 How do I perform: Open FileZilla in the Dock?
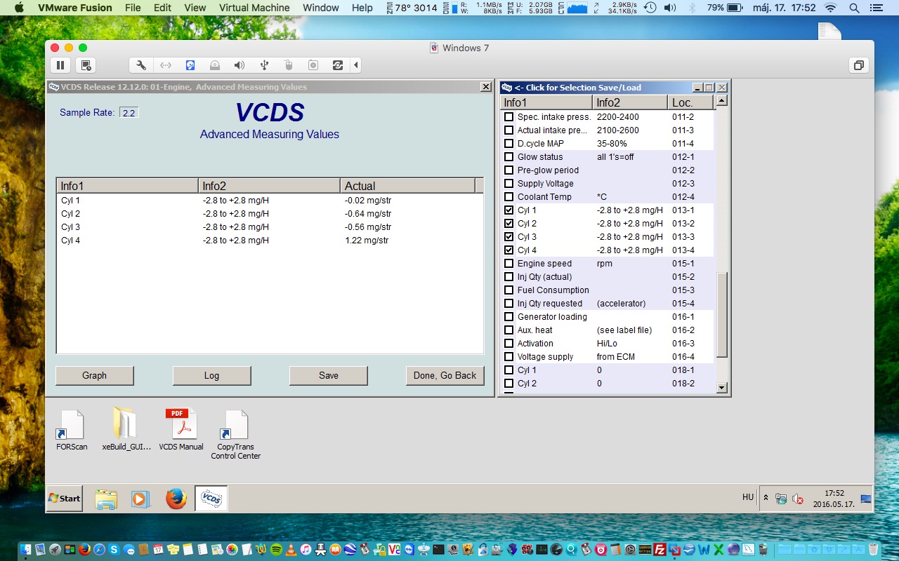[x=660, y=550]
